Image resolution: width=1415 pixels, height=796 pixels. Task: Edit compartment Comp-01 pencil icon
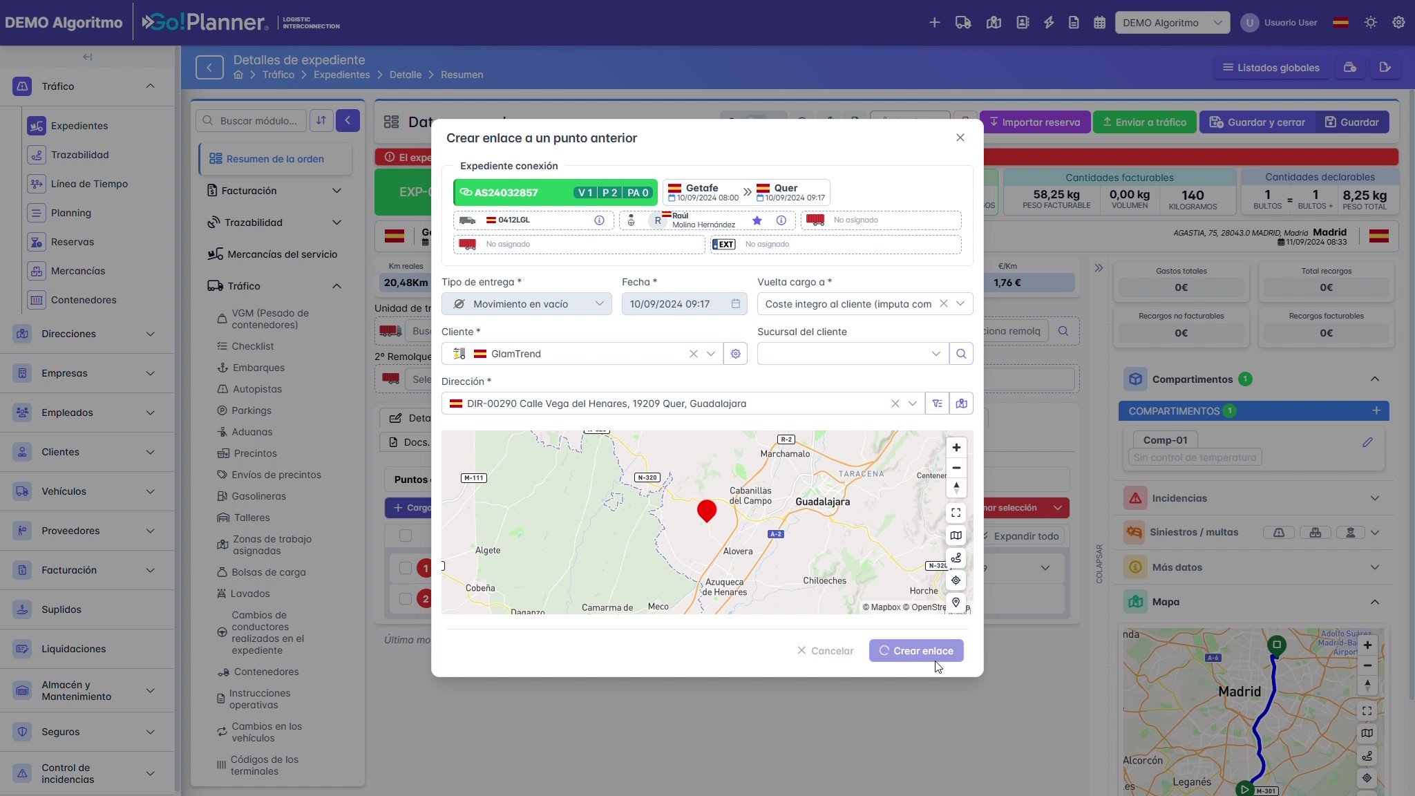(x=1367, y=442)
